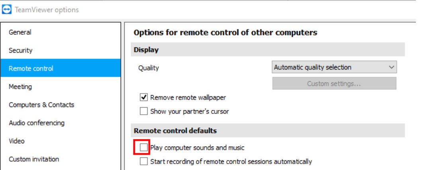Enable Play computer sounds and music
Image resolution: width=421 pixels, height=170 pixels.
[x=144, y=147]
